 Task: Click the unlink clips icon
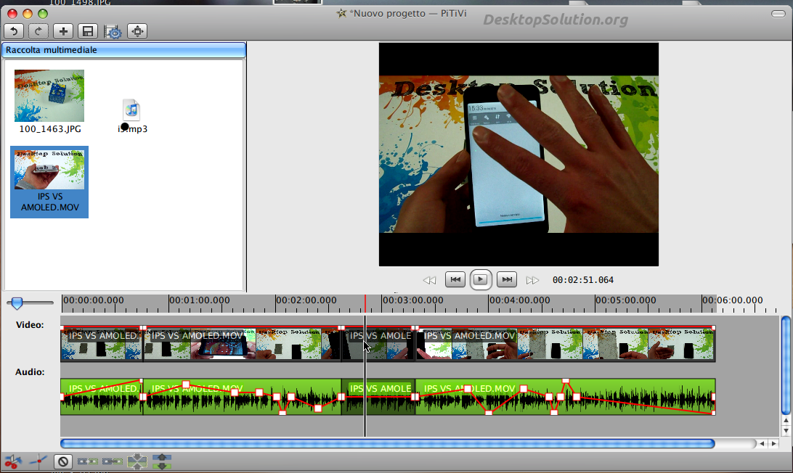88,461
